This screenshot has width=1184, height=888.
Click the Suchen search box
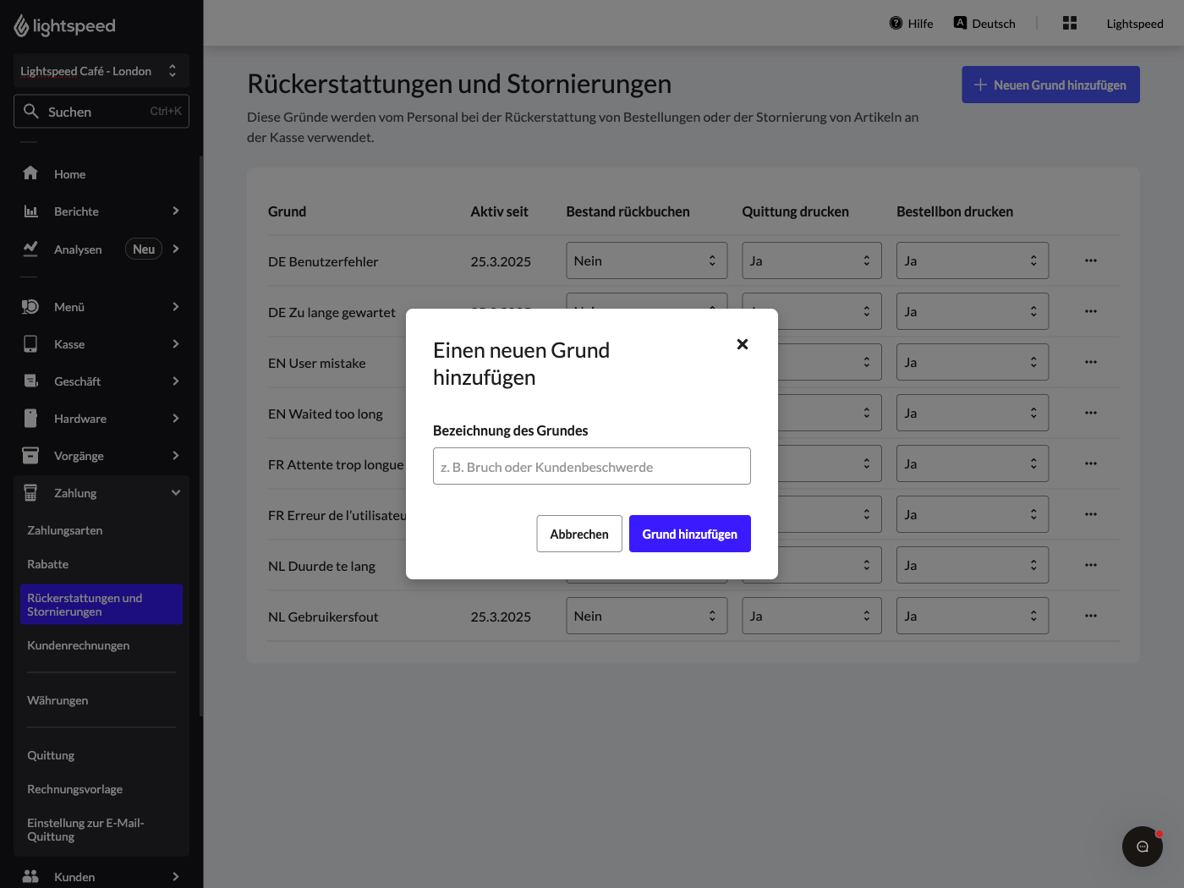coord(101,111)
